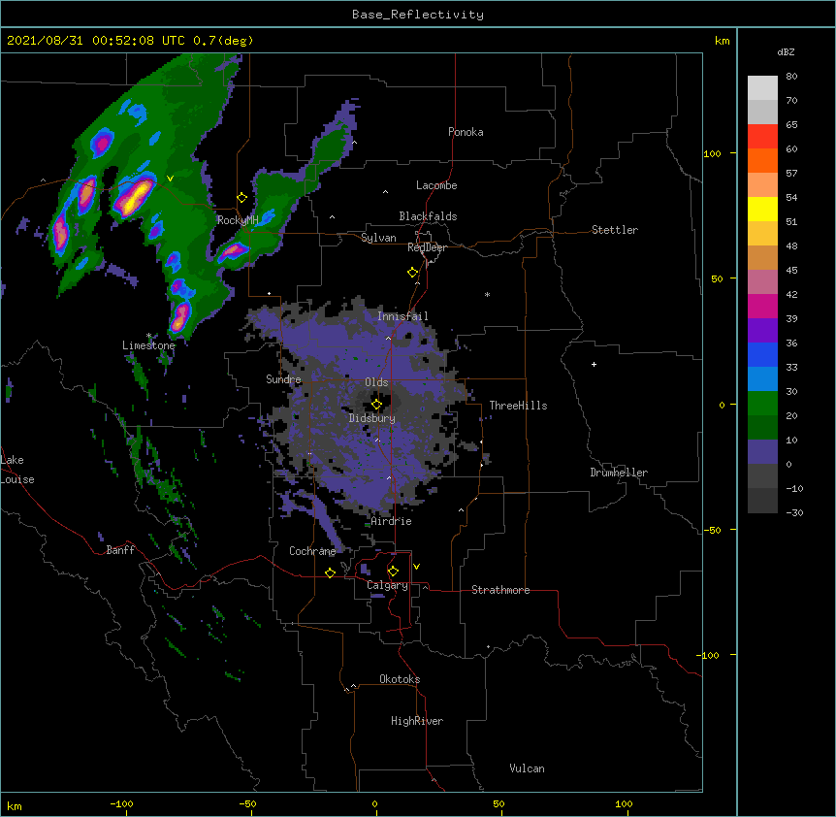Click the Vulcan label

[x=527, y=768]
